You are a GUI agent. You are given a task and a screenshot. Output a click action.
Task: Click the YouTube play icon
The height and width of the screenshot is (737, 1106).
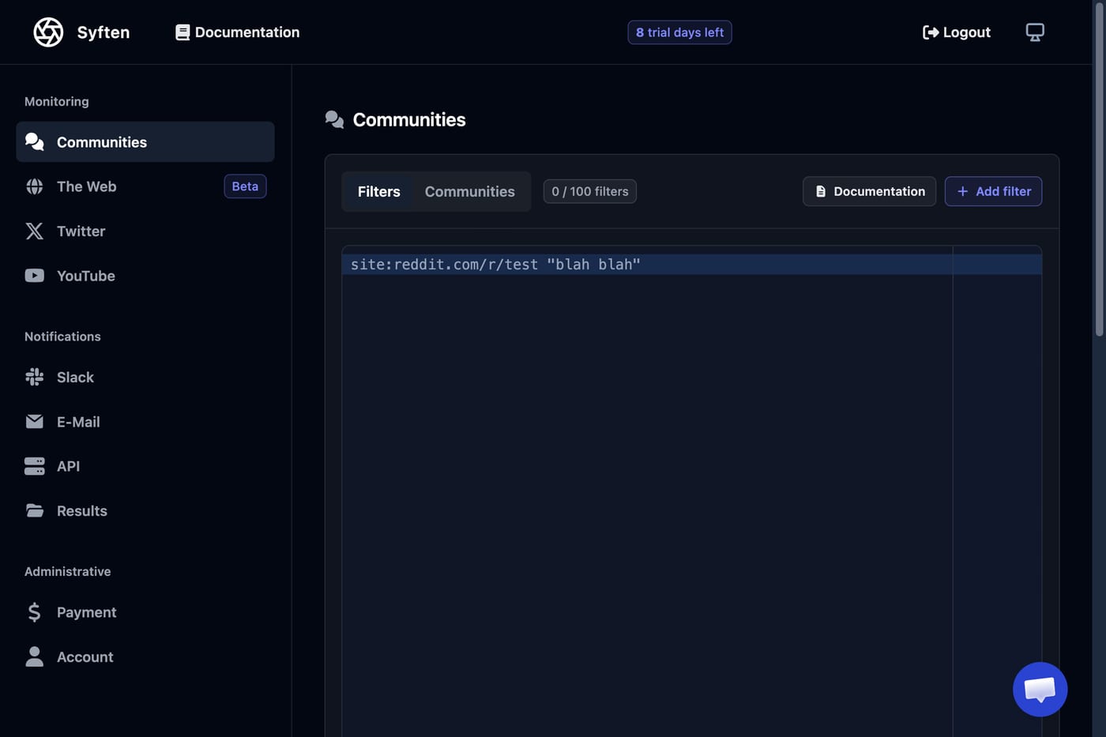pyautogui.click(x=35, y=276)
